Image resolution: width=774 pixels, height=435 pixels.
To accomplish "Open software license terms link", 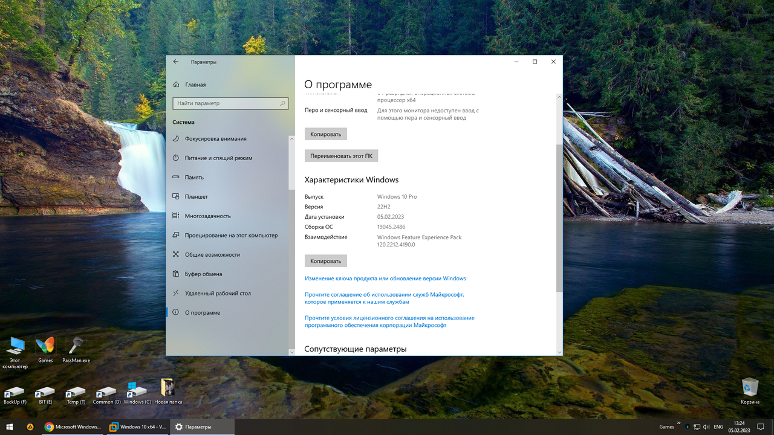I will (x=389, y=321).
